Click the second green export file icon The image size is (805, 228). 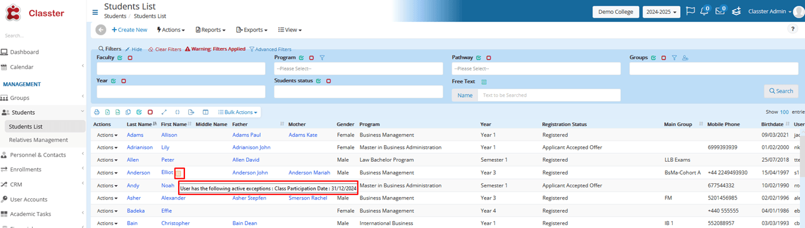pyautogui.click(x=117, y=112)
